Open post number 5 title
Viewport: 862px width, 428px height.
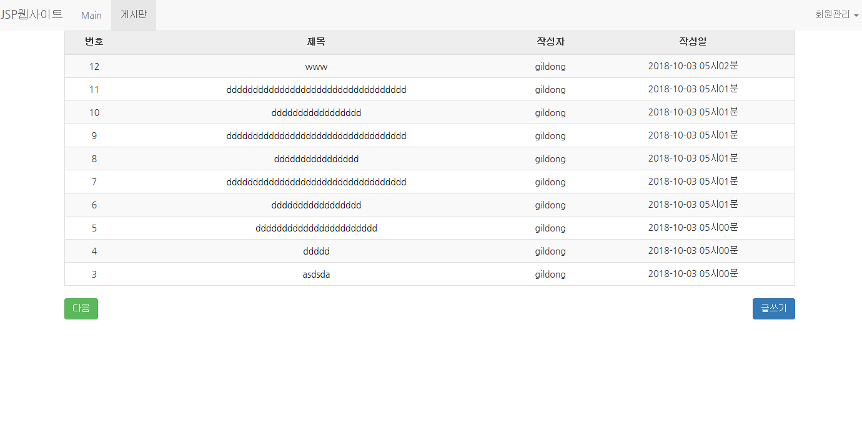coord(316,228)
